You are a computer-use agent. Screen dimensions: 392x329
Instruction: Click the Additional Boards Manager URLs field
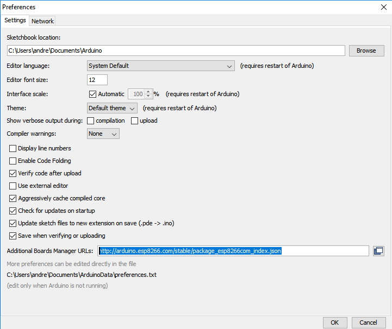click(x=233, y=251)
